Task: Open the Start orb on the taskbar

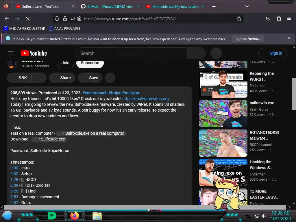Action: [8, 216]
